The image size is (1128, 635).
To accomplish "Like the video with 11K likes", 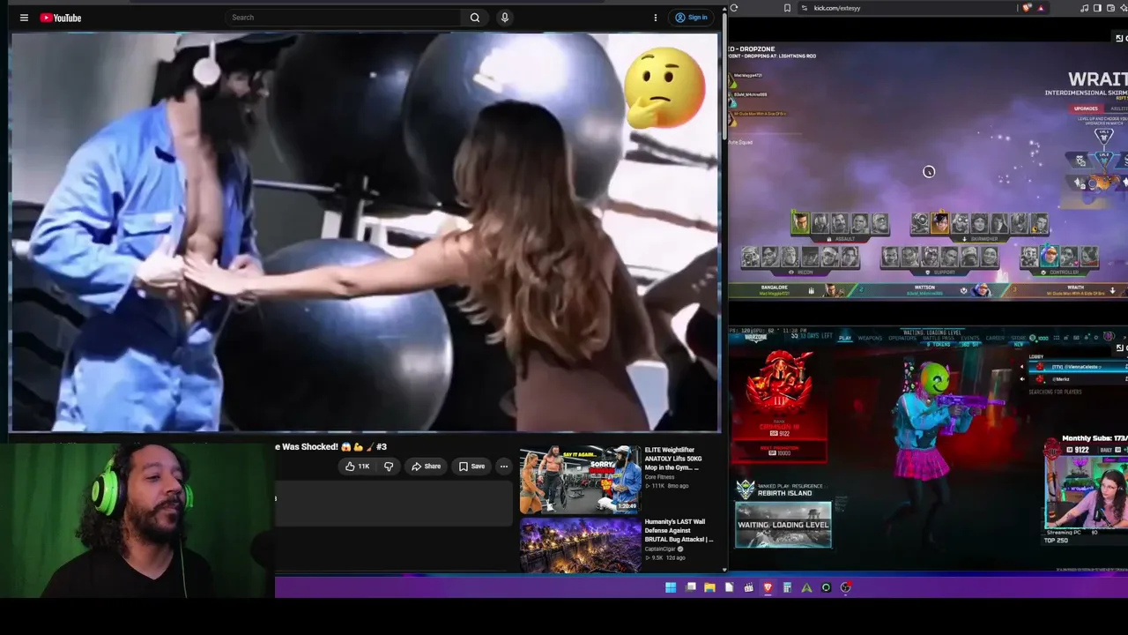I will coord(358,467).
